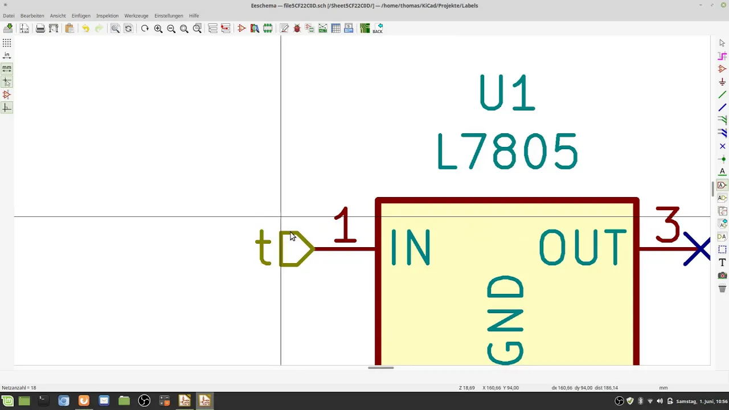Open the Find tool
Screen dimensions: 729x410
tap(115, 28)
